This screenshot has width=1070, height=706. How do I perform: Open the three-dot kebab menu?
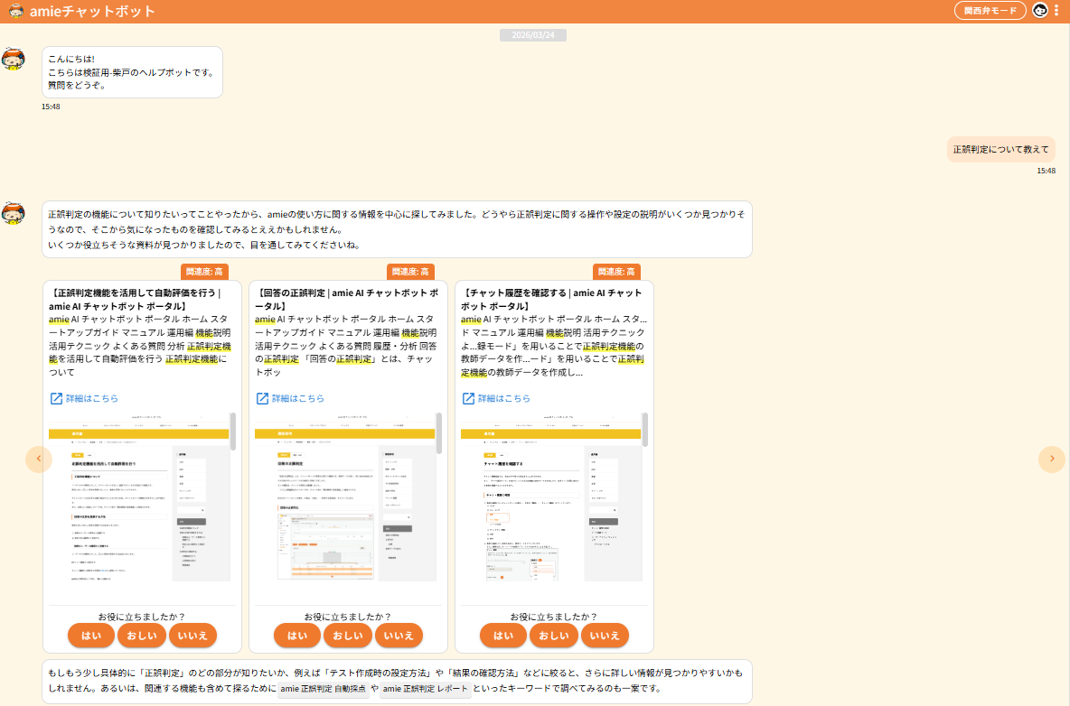[1056, 11]
